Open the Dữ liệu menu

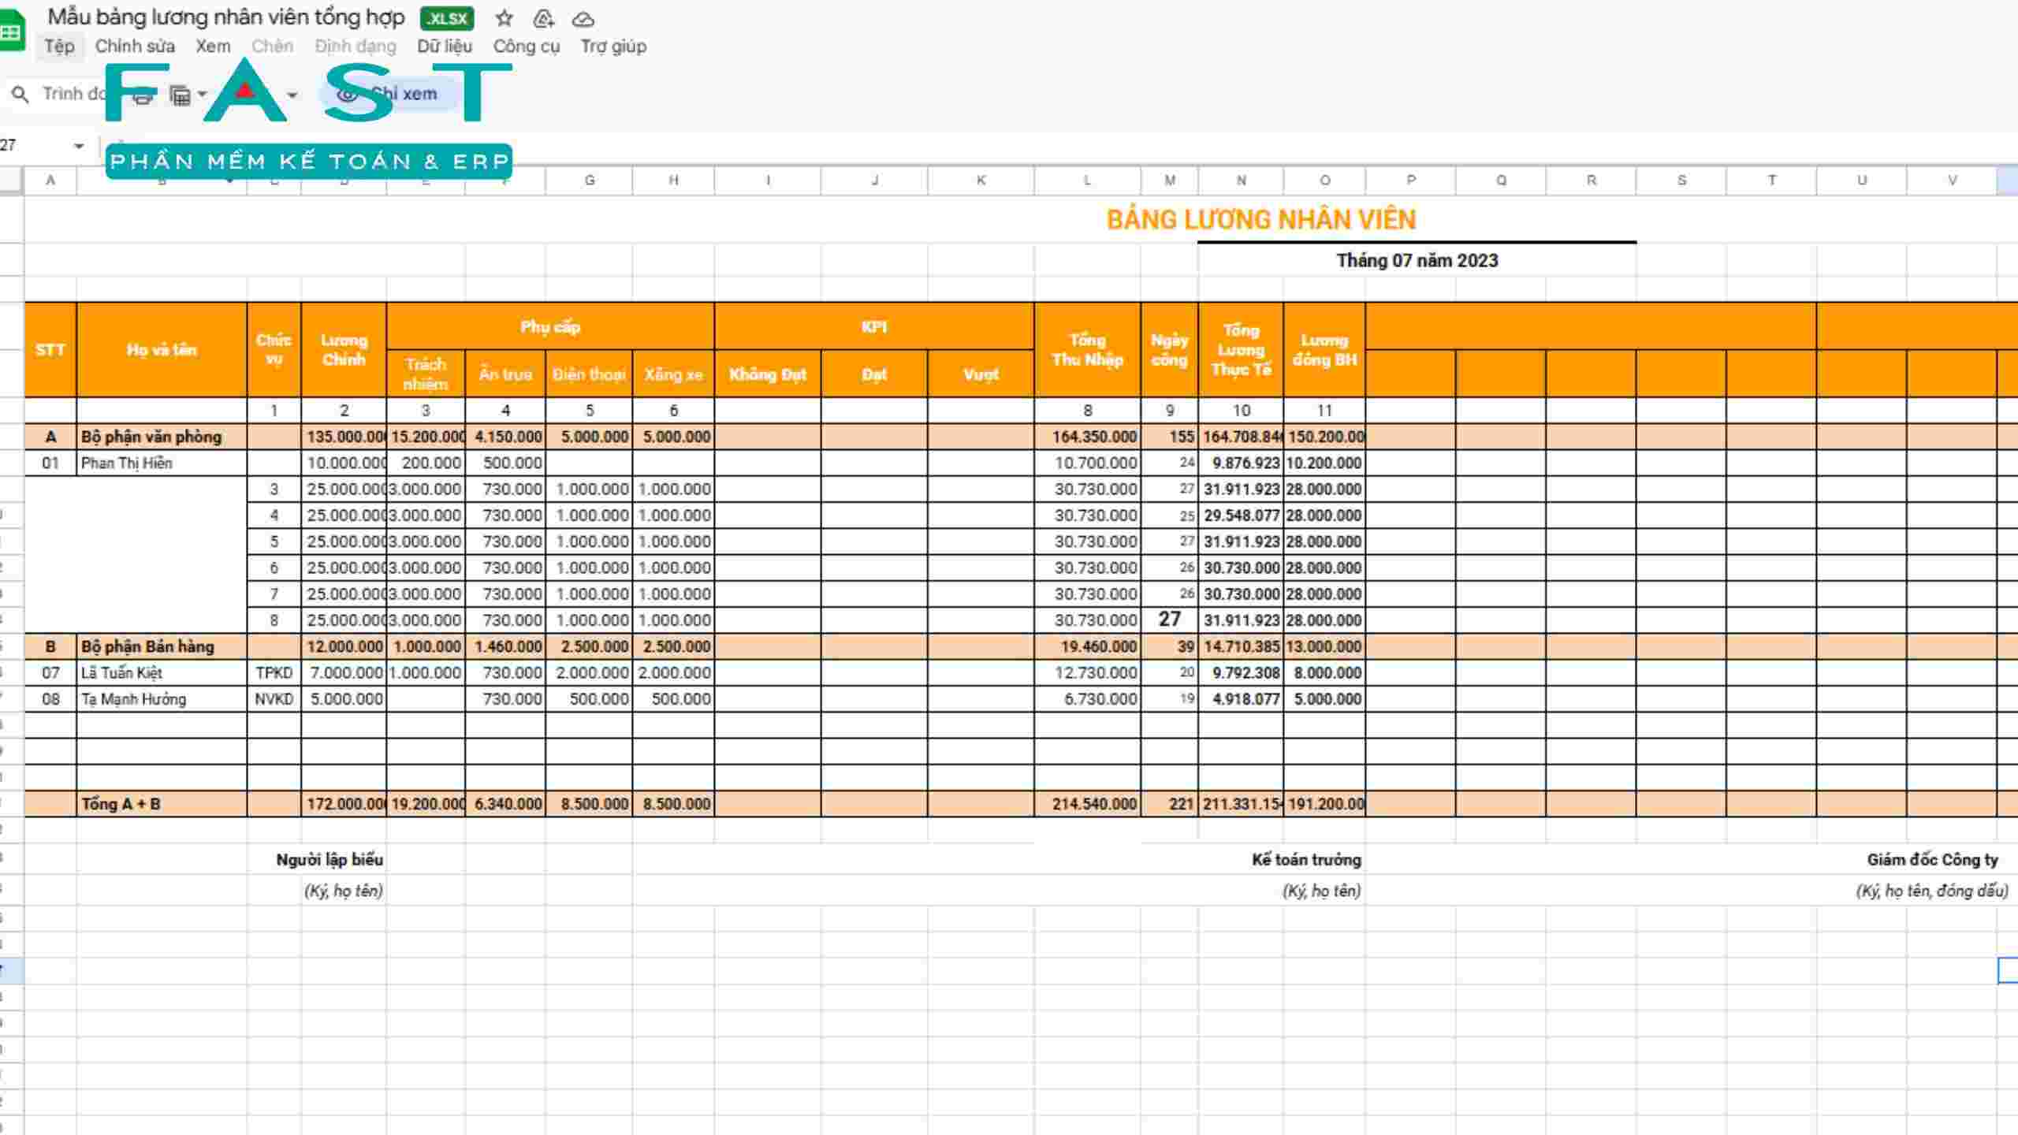445,47
